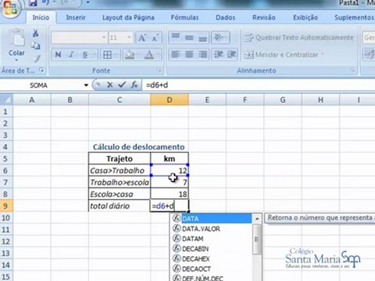Switch to the Inserir tab
Screen dimensions: 375x281
pos(76,17)
